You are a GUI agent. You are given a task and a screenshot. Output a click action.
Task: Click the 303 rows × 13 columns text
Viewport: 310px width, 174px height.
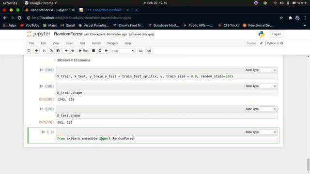coord(74,60)
